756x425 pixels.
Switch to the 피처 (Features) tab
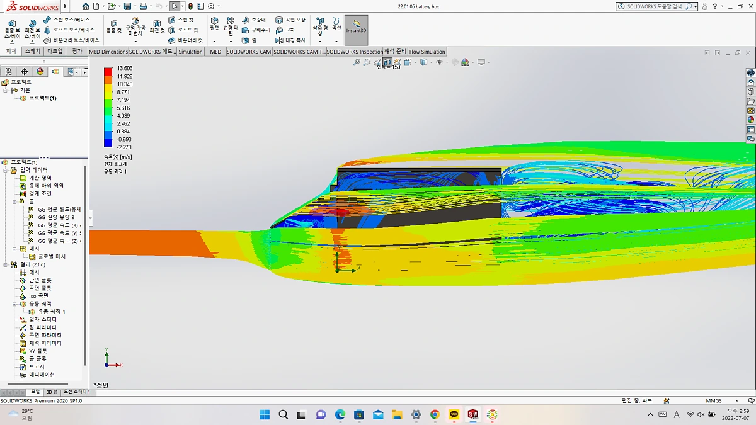coord(11,52)
